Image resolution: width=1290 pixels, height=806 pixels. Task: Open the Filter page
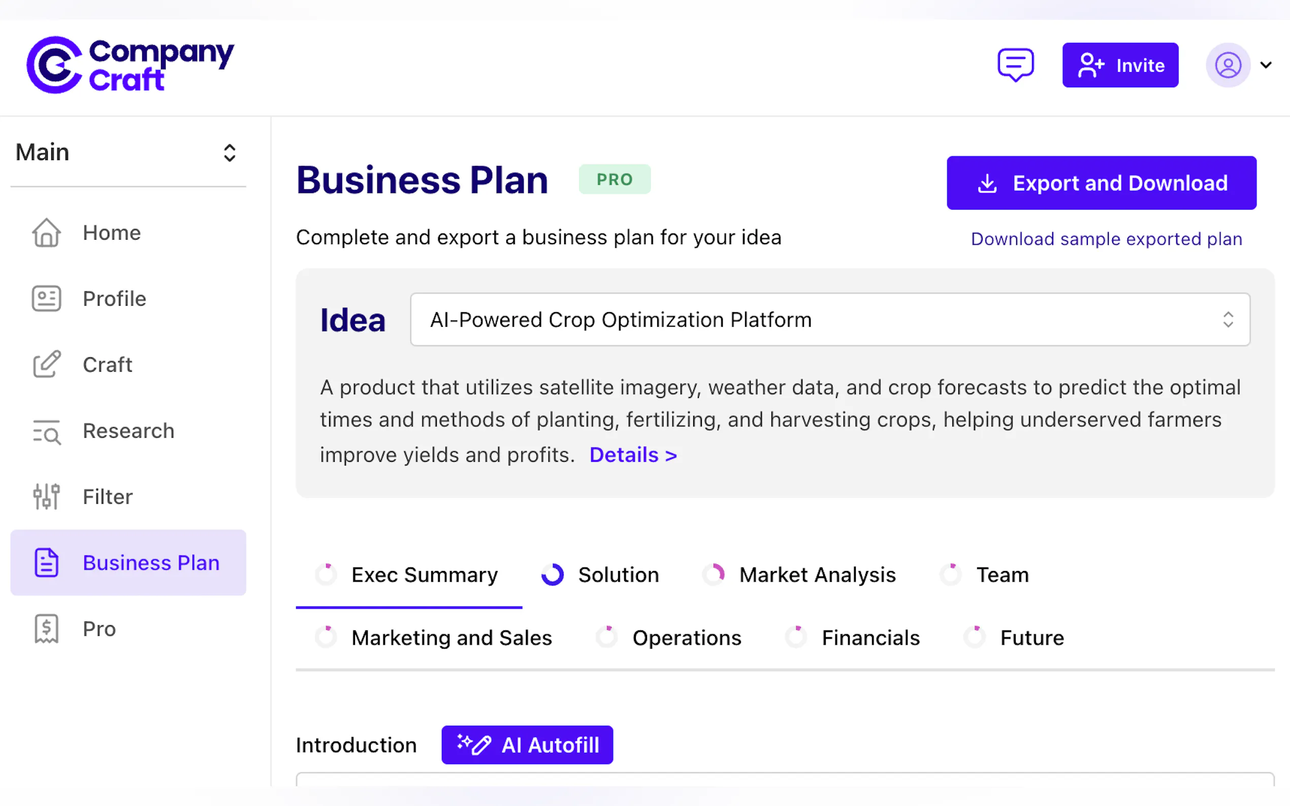(107, 497)
